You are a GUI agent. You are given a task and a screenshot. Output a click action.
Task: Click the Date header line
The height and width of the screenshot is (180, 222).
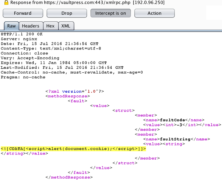click(x=50, y=44)
